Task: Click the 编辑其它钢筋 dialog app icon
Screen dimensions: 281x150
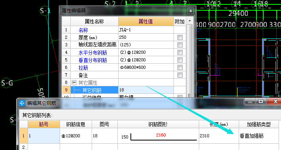Action: pos(22,103)
